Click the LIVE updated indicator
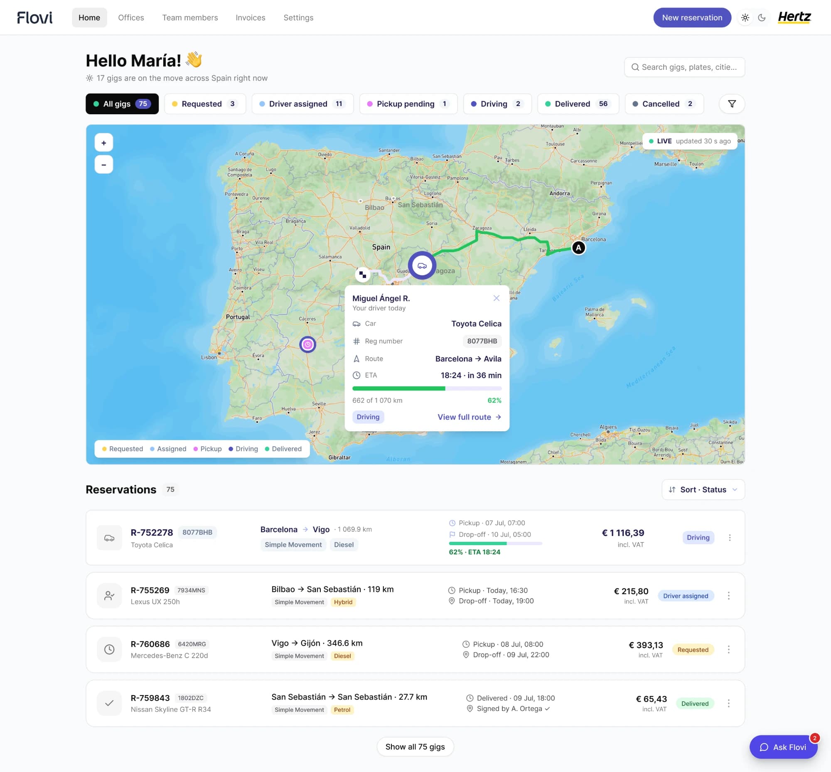This screenshot has width=831, height=772. 689,141
